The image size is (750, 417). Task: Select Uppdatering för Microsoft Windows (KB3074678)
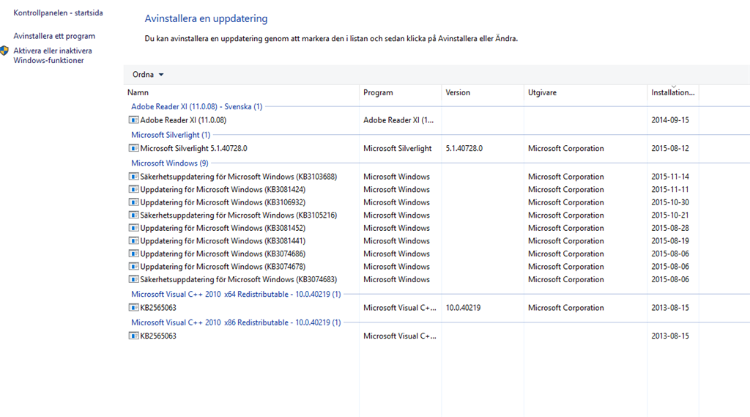(223, 267)
